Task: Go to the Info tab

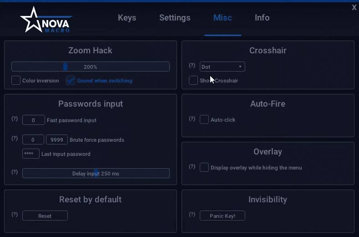Action: click(x=262, y=18)
